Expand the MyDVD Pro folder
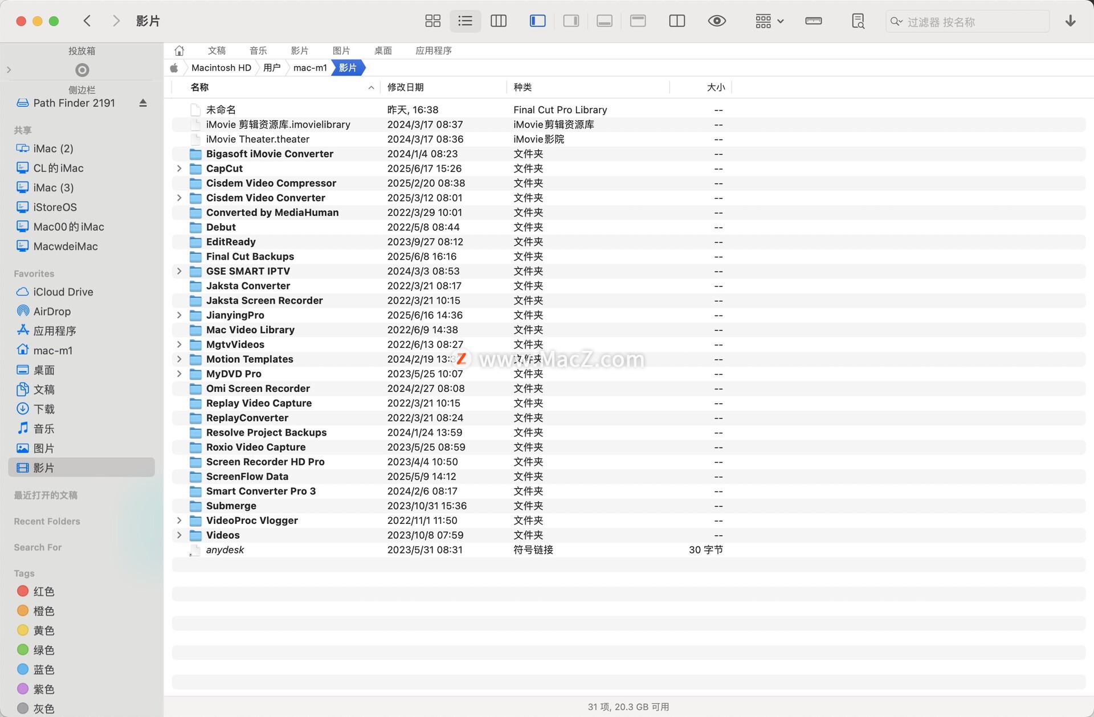Image resolution: width=1094 pixels, height=717 pixels. point(179,374)
